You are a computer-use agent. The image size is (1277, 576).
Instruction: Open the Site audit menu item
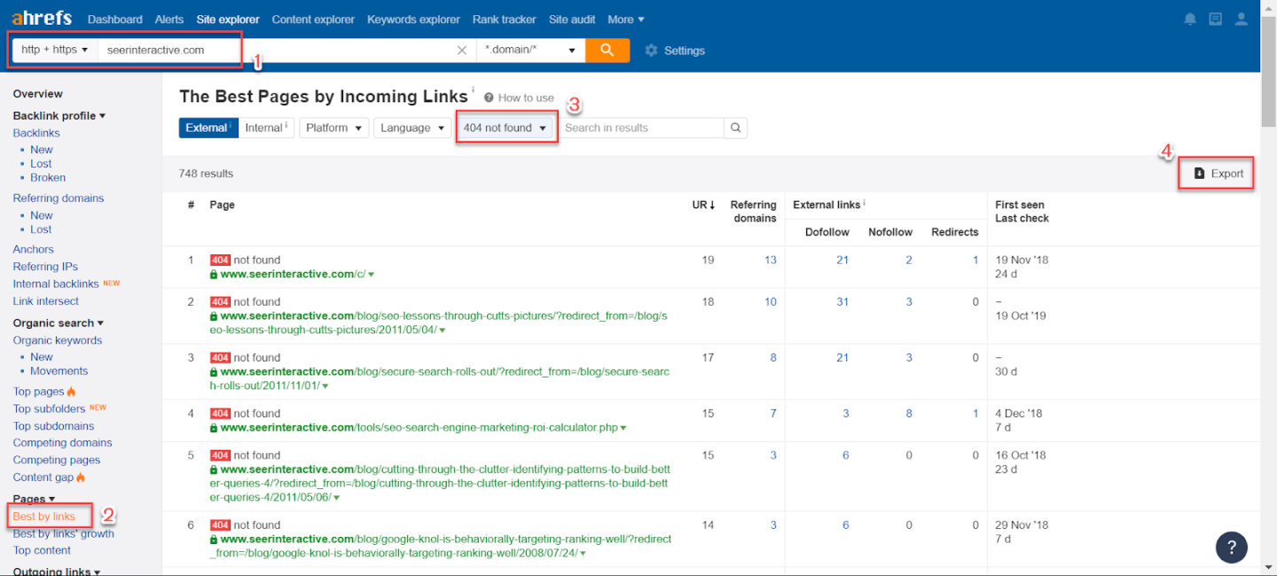571,19
